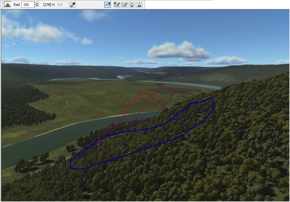This screenshot has height=202, width=290.
Task: Toggle the highlighted raise terrain profile tool
Action: tap(108, 5)
